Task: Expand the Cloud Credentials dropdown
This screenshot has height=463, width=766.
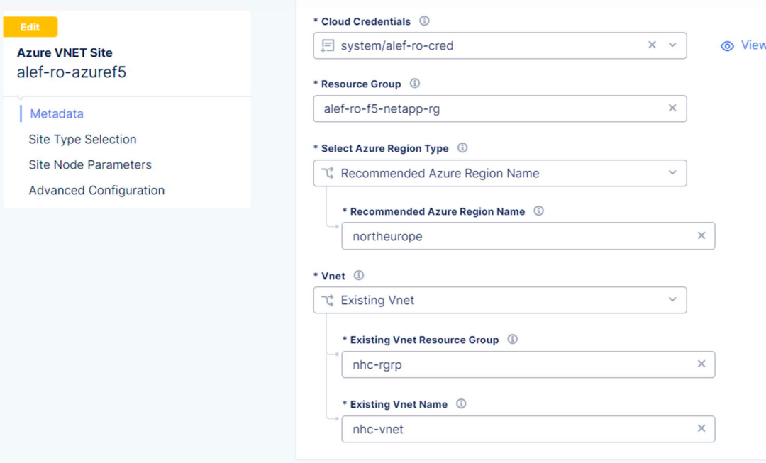Action: click(x=672, y=45)
